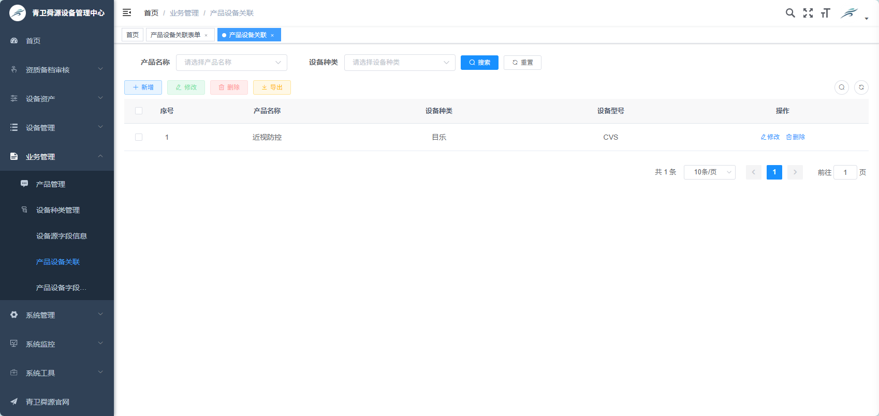Open the font size setting icon
Screen dimensions: 879x416
tap(825, 13)
